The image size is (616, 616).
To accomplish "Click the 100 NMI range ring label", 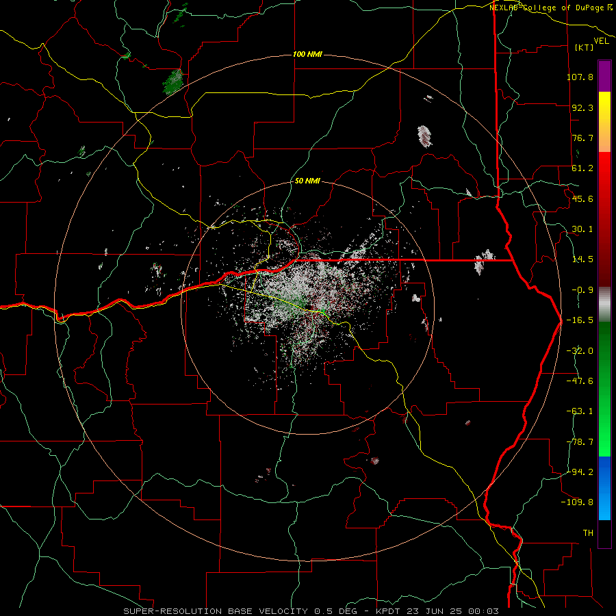I will [307, 54].
